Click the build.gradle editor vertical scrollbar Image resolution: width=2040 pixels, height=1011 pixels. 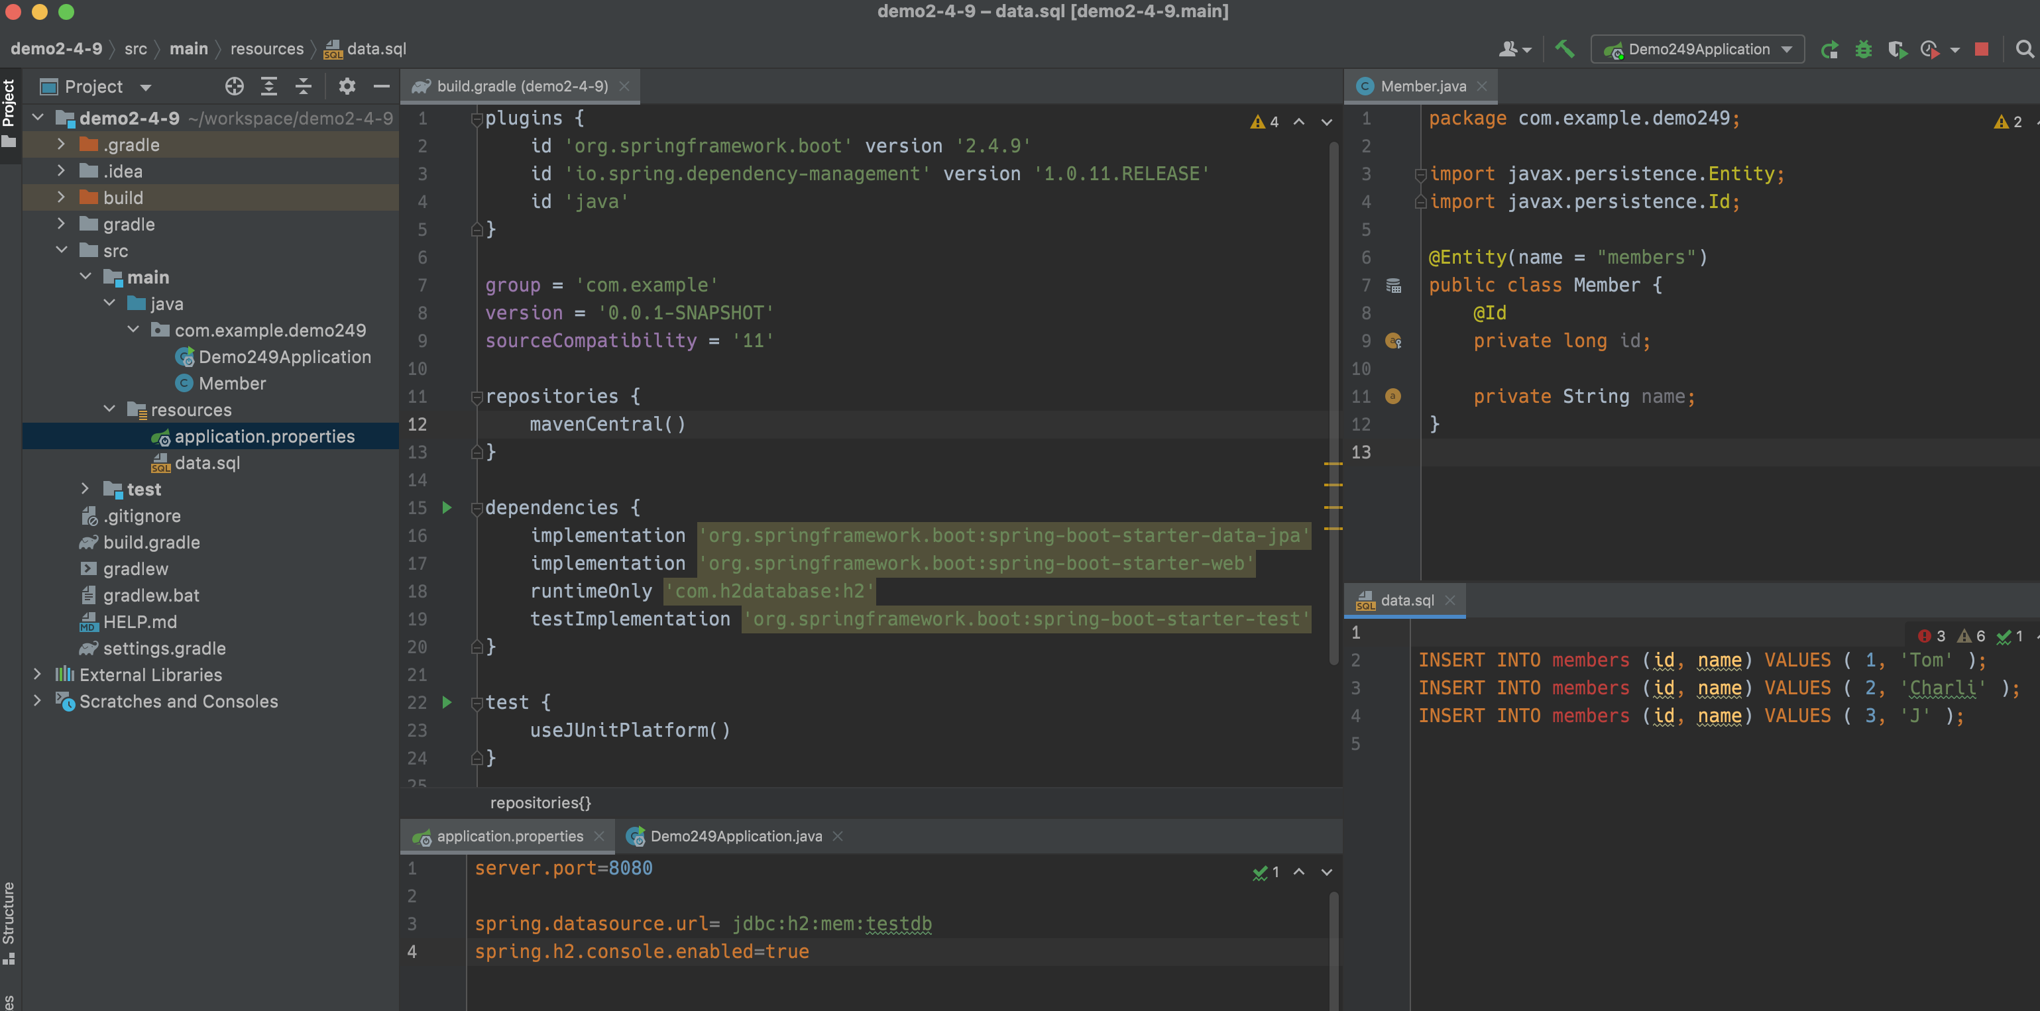[x=1333, y=317]
